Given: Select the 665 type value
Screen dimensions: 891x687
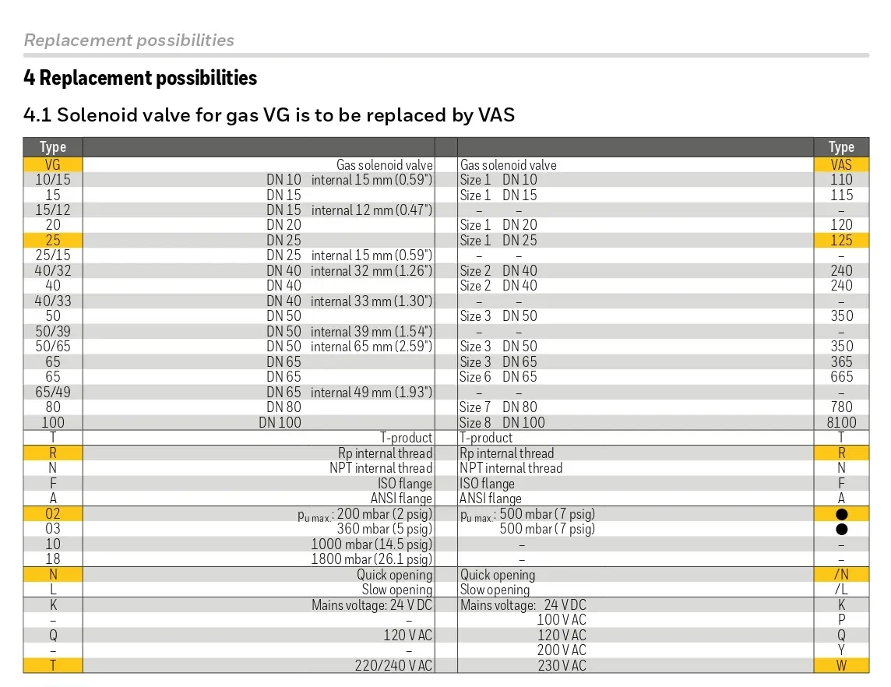Looking at the screenshot, I should tap(841, 377).
